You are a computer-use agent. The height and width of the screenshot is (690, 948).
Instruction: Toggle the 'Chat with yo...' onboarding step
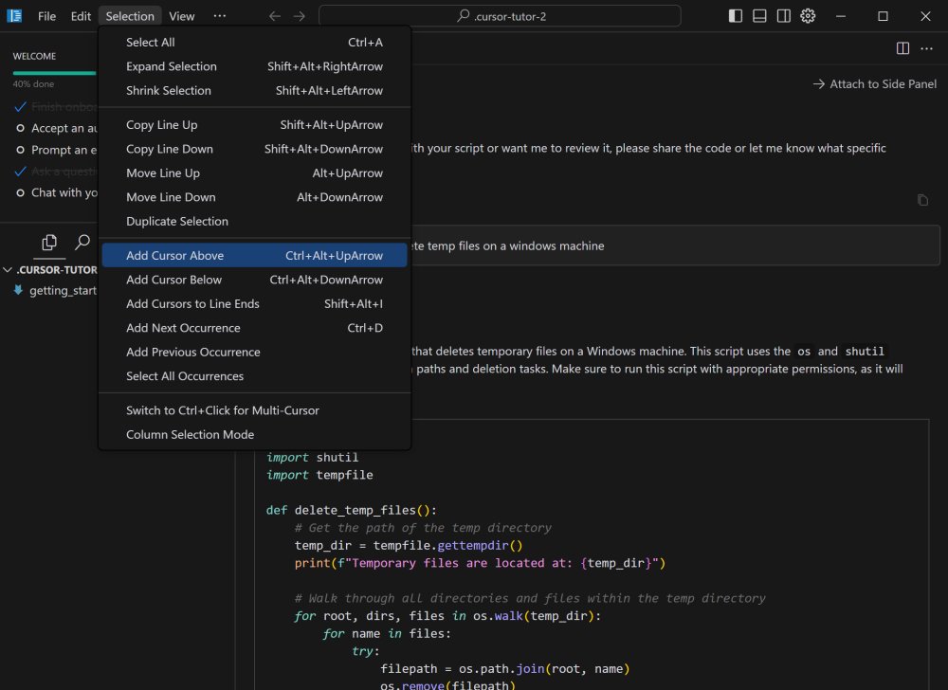point(21,192)
